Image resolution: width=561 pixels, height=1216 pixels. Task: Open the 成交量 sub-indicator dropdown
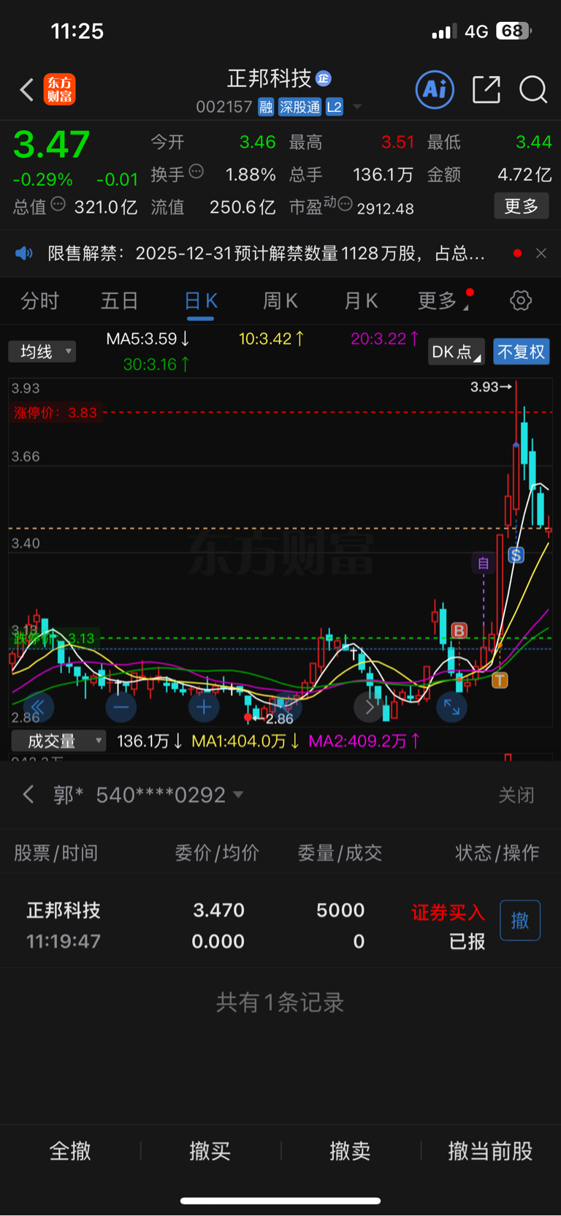tap(58, 741)
